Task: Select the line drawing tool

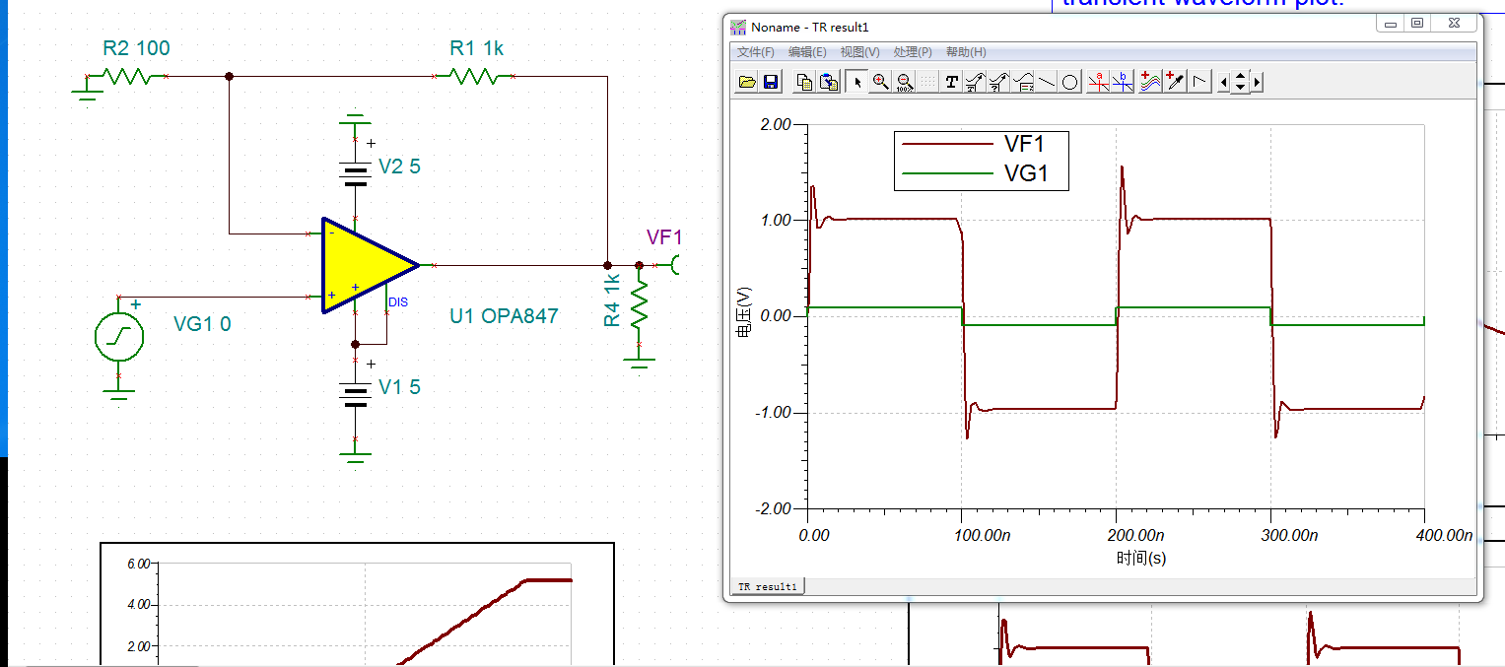Action: click(x=1047, y=82)
